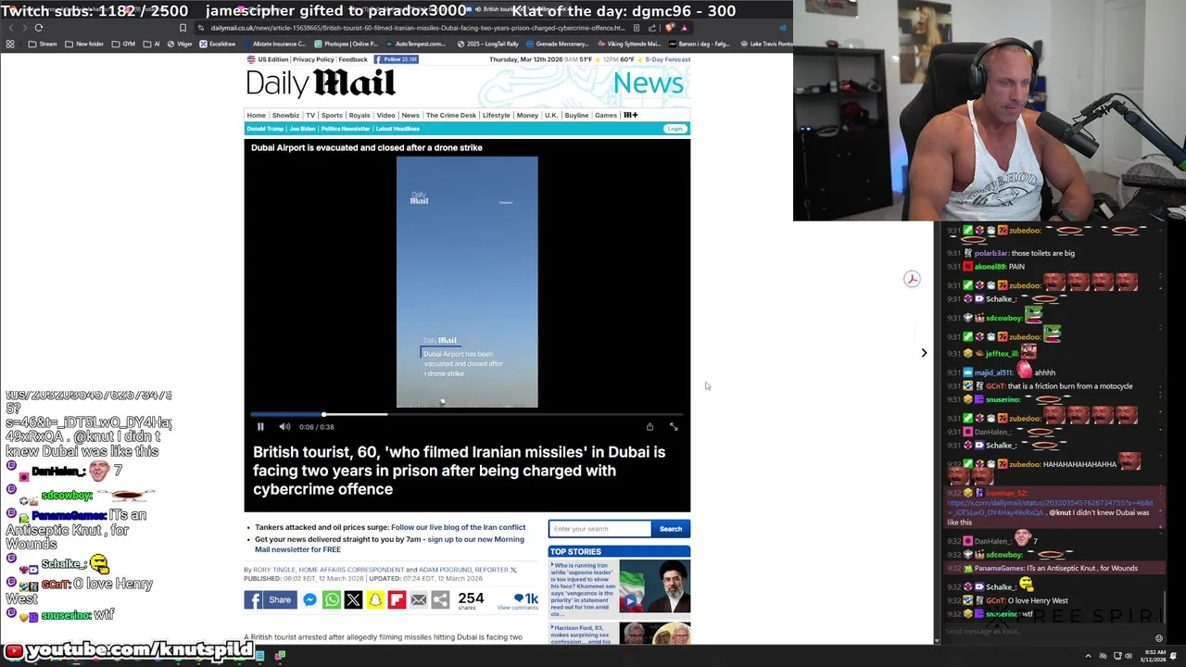
Task: Click the blue Search button
Action: click(671, 529)
